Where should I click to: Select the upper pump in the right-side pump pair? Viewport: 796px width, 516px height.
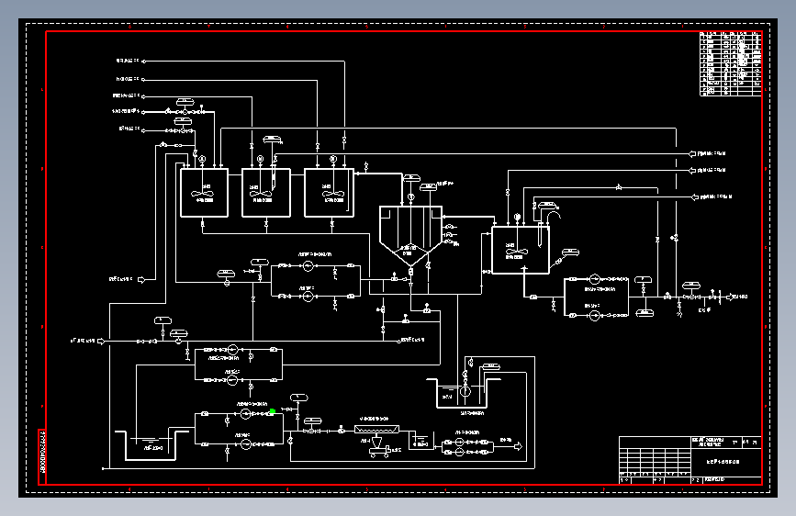tap(594, 279)
